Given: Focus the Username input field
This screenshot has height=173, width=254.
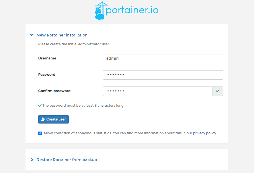Looking at the screenshot, I should pos(163,59).
